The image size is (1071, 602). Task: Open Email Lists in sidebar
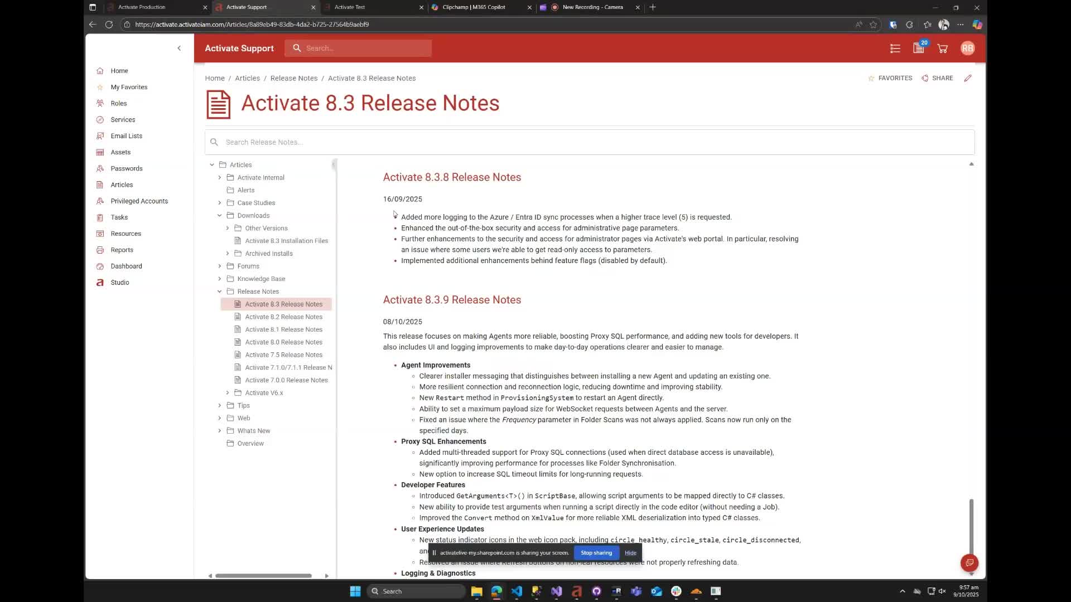(x=126, y=135)
